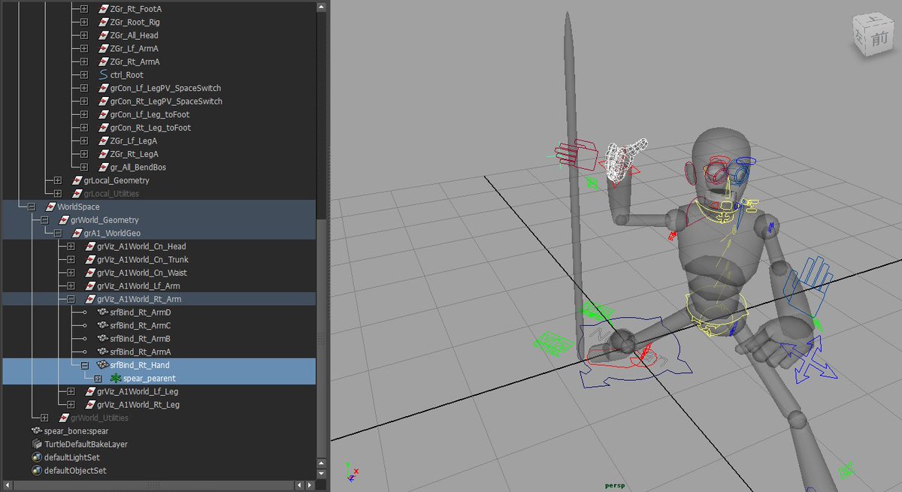Viewport: 902px width, 492px height.
Task: Click the srfBind_Rt_ArmB surface icon
Action: pos(103,339)
